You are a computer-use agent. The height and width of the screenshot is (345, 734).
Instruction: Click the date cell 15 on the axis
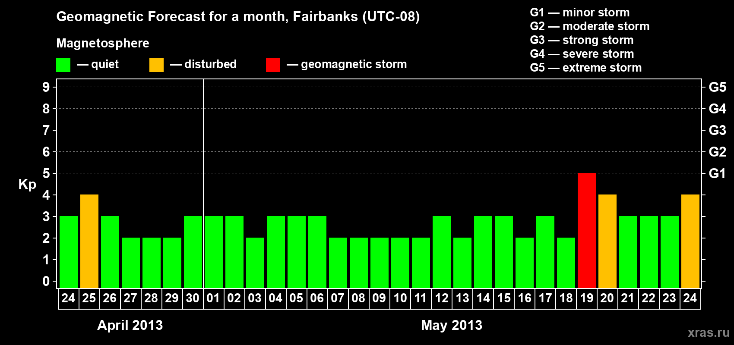(504, 298)
